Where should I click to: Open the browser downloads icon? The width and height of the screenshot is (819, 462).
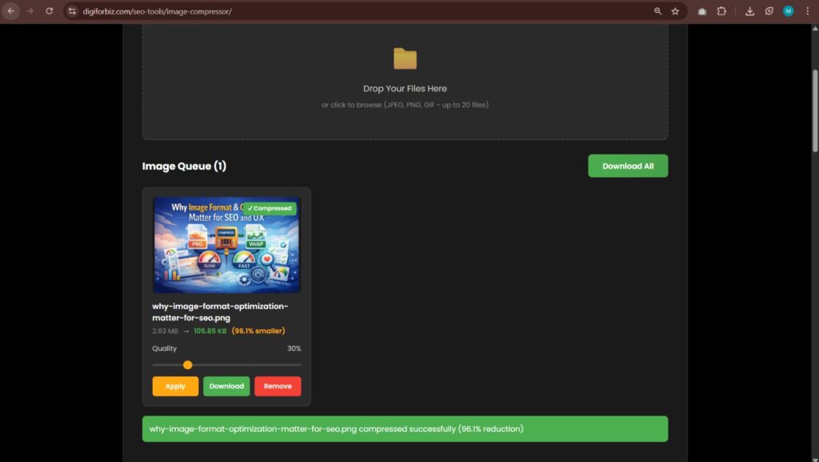tap(749, 11)
